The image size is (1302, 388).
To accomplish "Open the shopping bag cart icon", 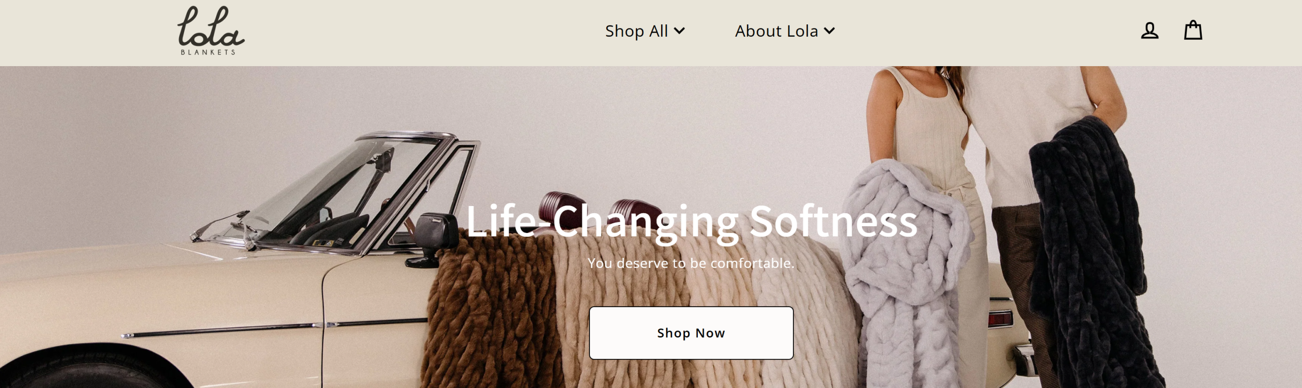I will [1193, 30].
